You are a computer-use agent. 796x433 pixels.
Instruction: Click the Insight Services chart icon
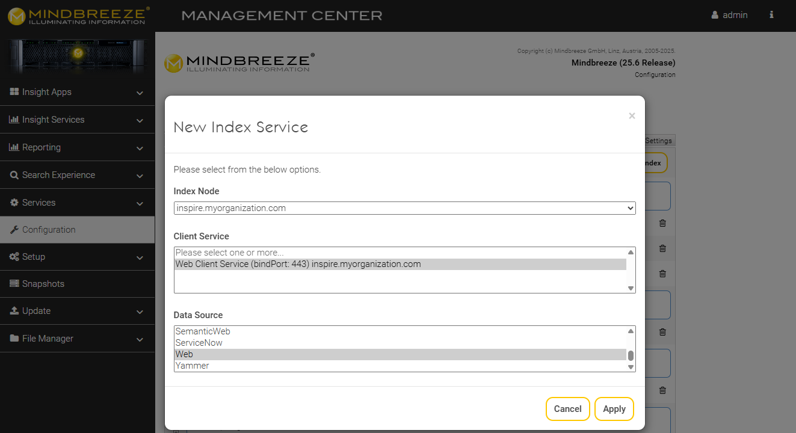[x=14, y=120]
